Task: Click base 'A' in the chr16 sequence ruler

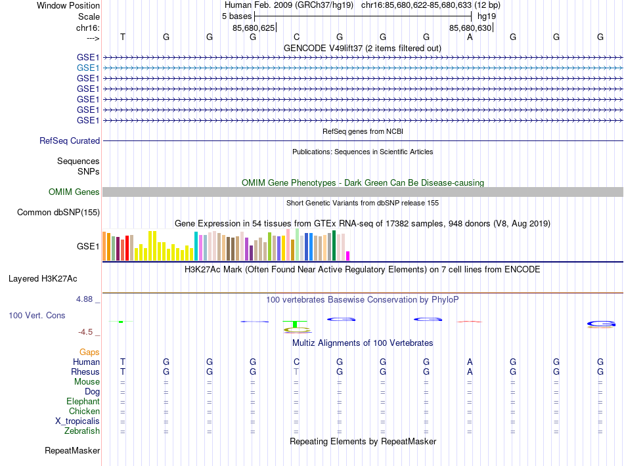Action: [x=470, y=37]
